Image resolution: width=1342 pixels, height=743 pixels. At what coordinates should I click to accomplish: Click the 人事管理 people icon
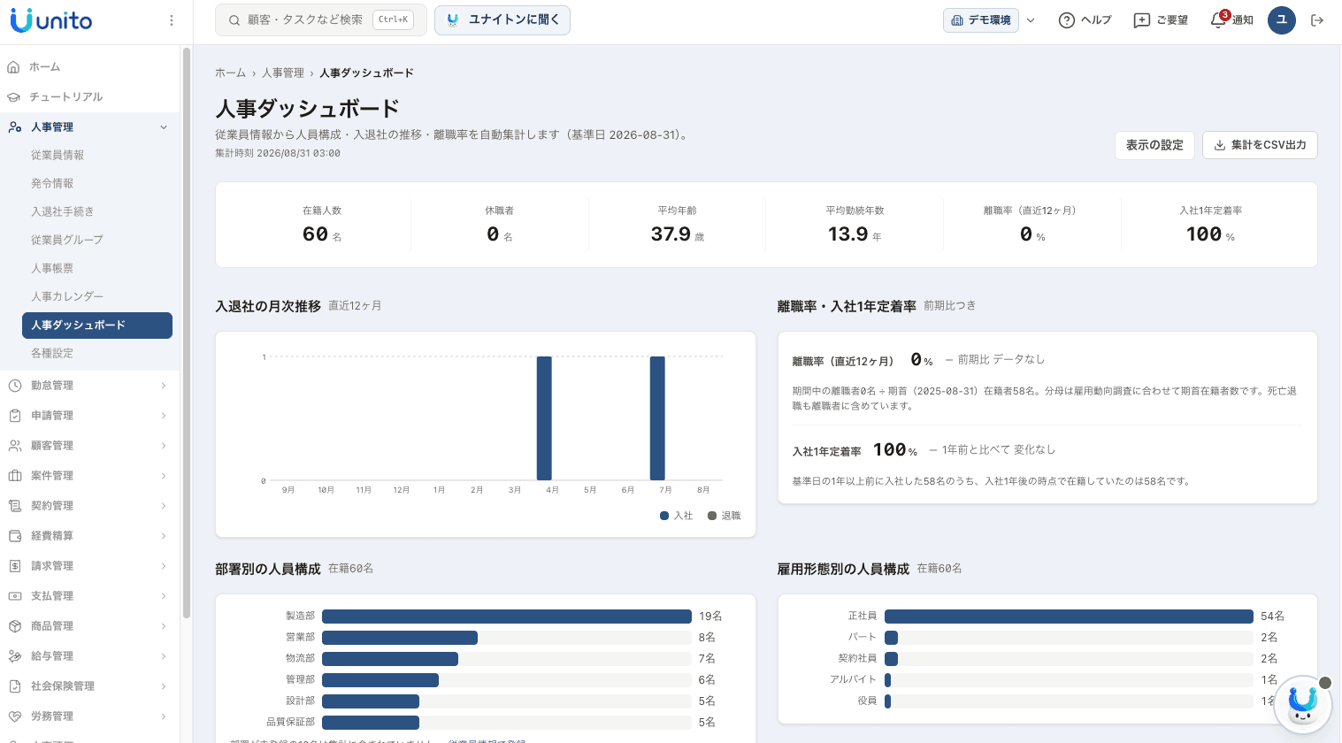pyautogui.click(x=14, y=127)
